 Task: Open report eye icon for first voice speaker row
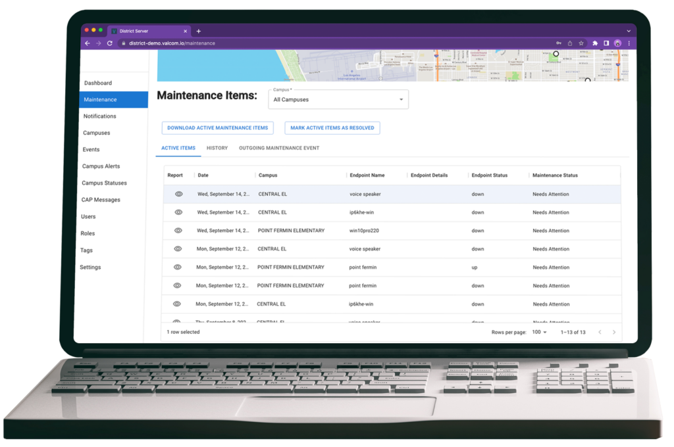178,194
